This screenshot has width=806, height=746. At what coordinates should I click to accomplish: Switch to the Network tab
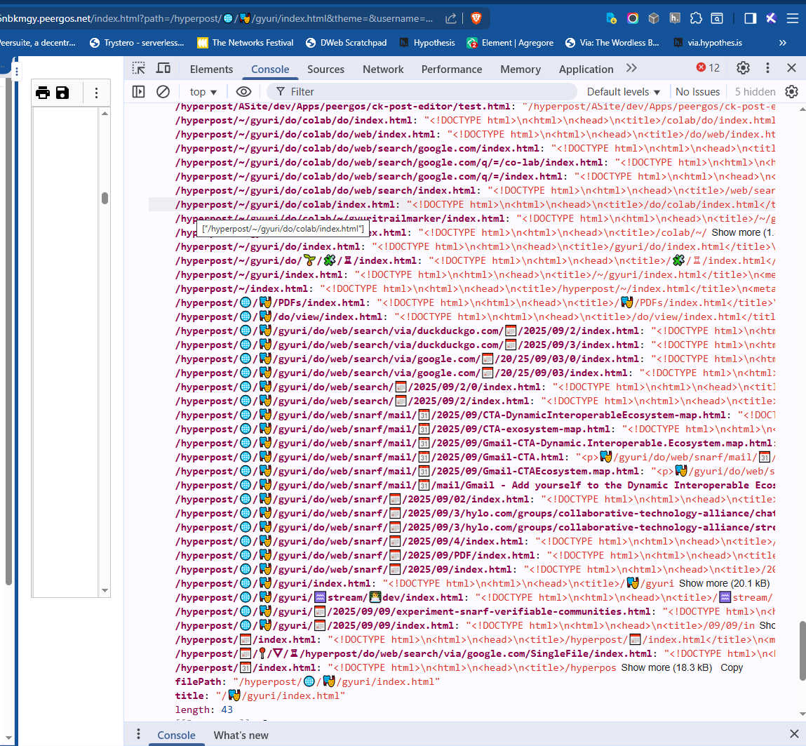click(x=383, y=69)
